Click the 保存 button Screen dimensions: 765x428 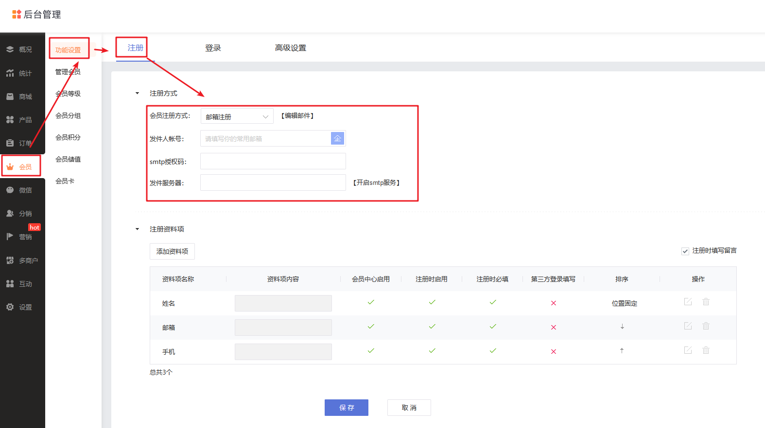pos(346,408)
